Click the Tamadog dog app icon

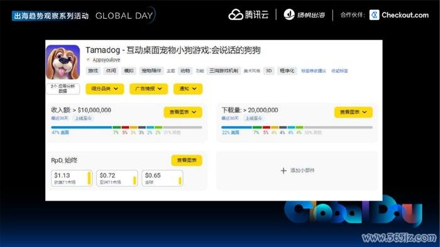tap(63, 62)
